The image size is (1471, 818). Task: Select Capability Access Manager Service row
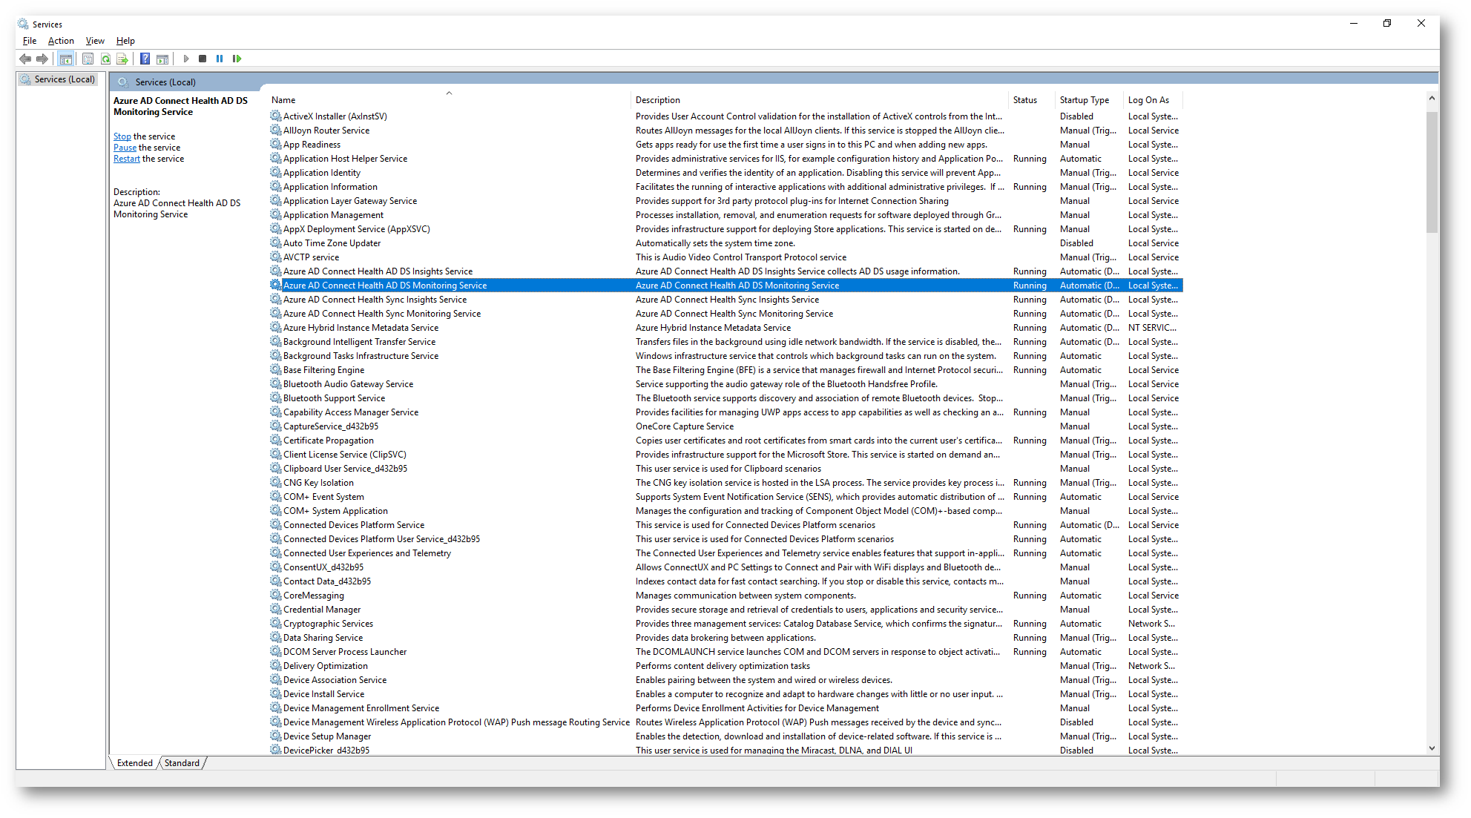tap(725, 412)
